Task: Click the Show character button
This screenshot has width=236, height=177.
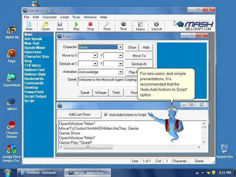Action: pyautogui.click(x=132, y=47)
